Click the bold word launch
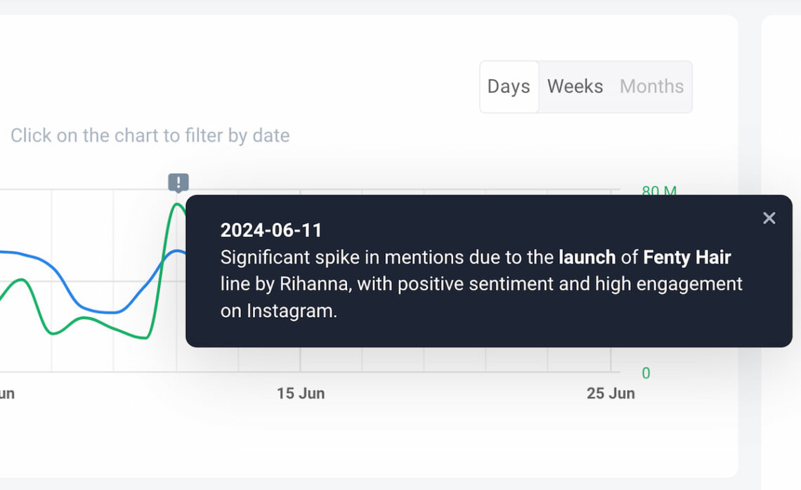Screen dimensions: 801x490 [x=587, y=257]
